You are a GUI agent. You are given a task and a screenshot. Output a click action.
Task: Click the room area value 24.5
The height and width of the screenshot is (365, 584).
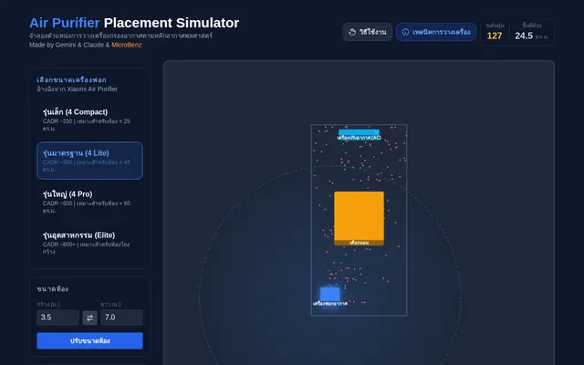click(524, 36)
